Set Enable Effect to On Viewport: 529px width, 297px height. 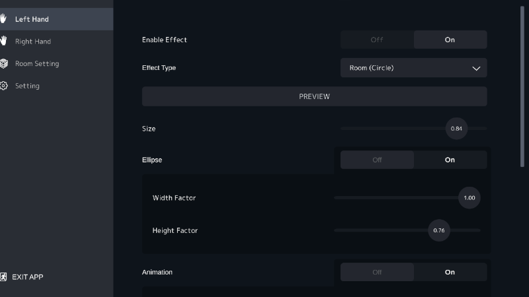coord(450,40)
